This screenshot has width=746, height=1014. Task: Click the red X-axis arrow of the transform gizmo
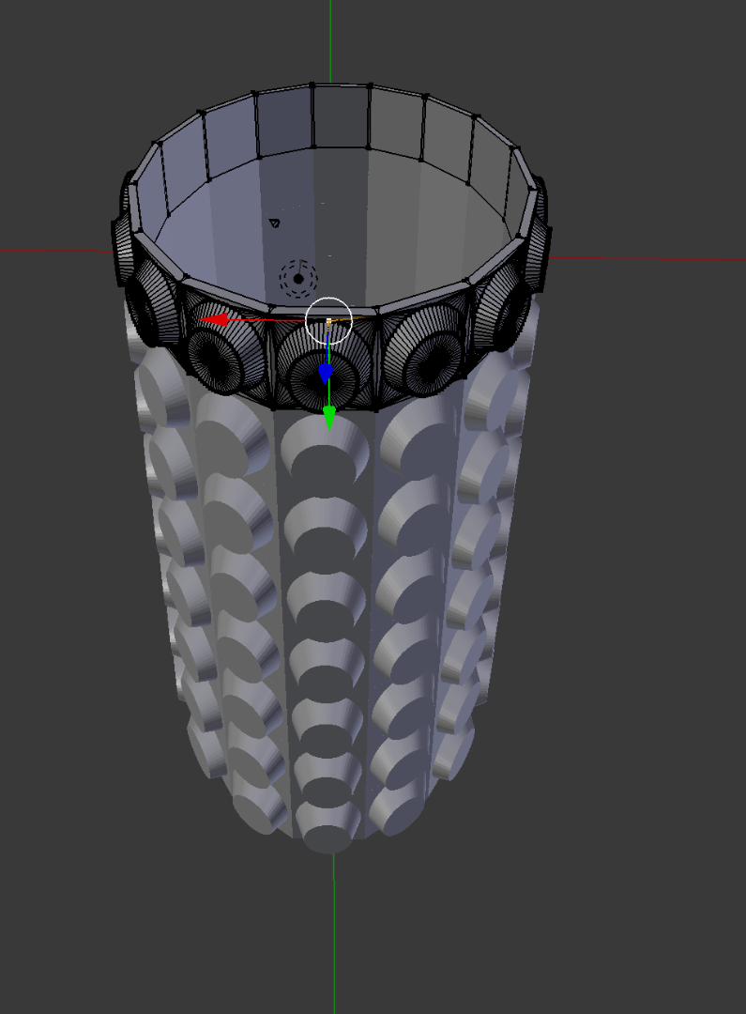click(215, 319)
